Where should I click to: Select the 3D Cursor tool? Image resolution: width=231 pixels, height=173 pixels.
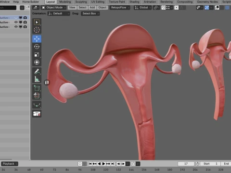tap(37, 30)
